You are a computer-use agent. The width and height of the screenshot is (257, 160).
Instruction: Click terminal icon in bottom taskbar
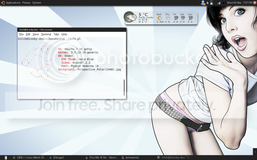159,157
